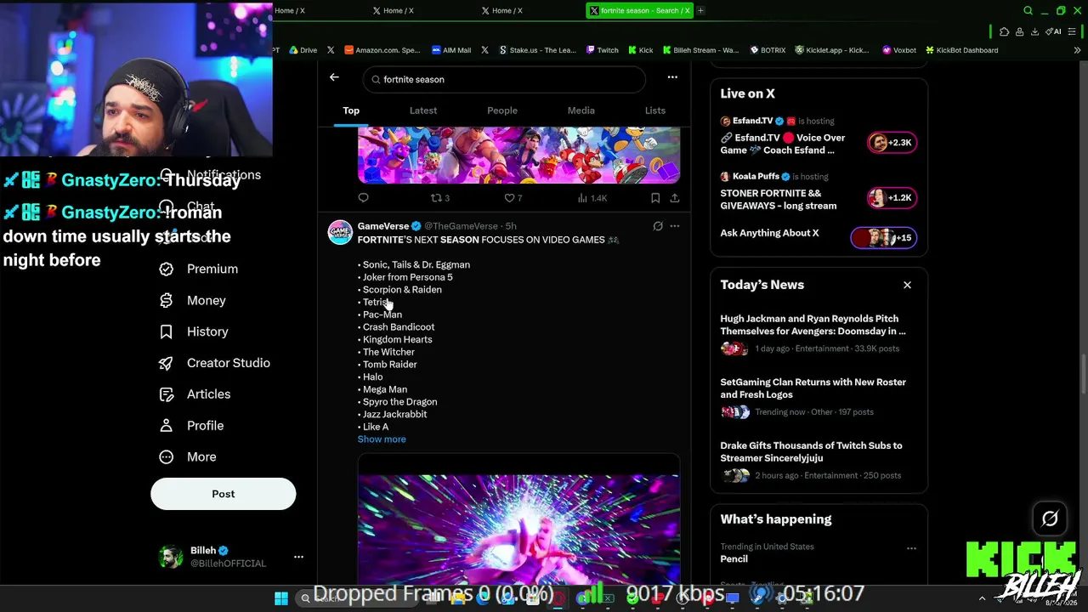Join Ask Anything About X space

[883, 238]
